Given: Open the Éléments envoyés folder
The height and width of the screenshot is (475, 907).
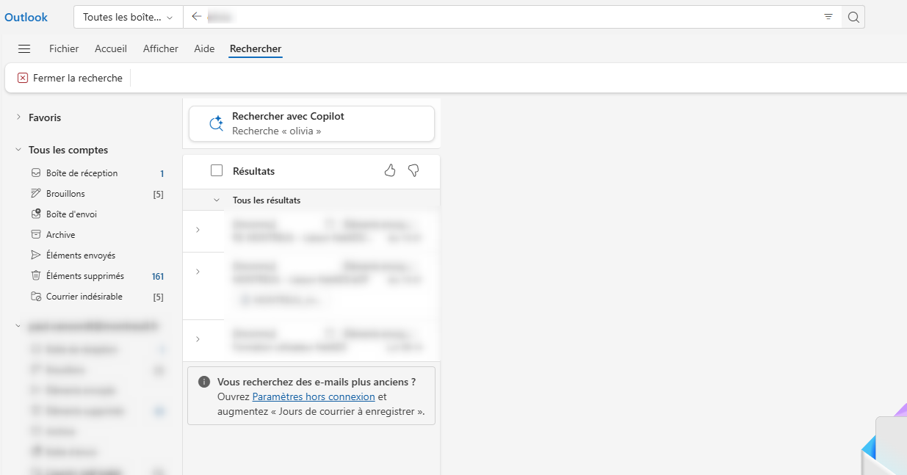Looking at the screenshot, I should coord(98,255).
